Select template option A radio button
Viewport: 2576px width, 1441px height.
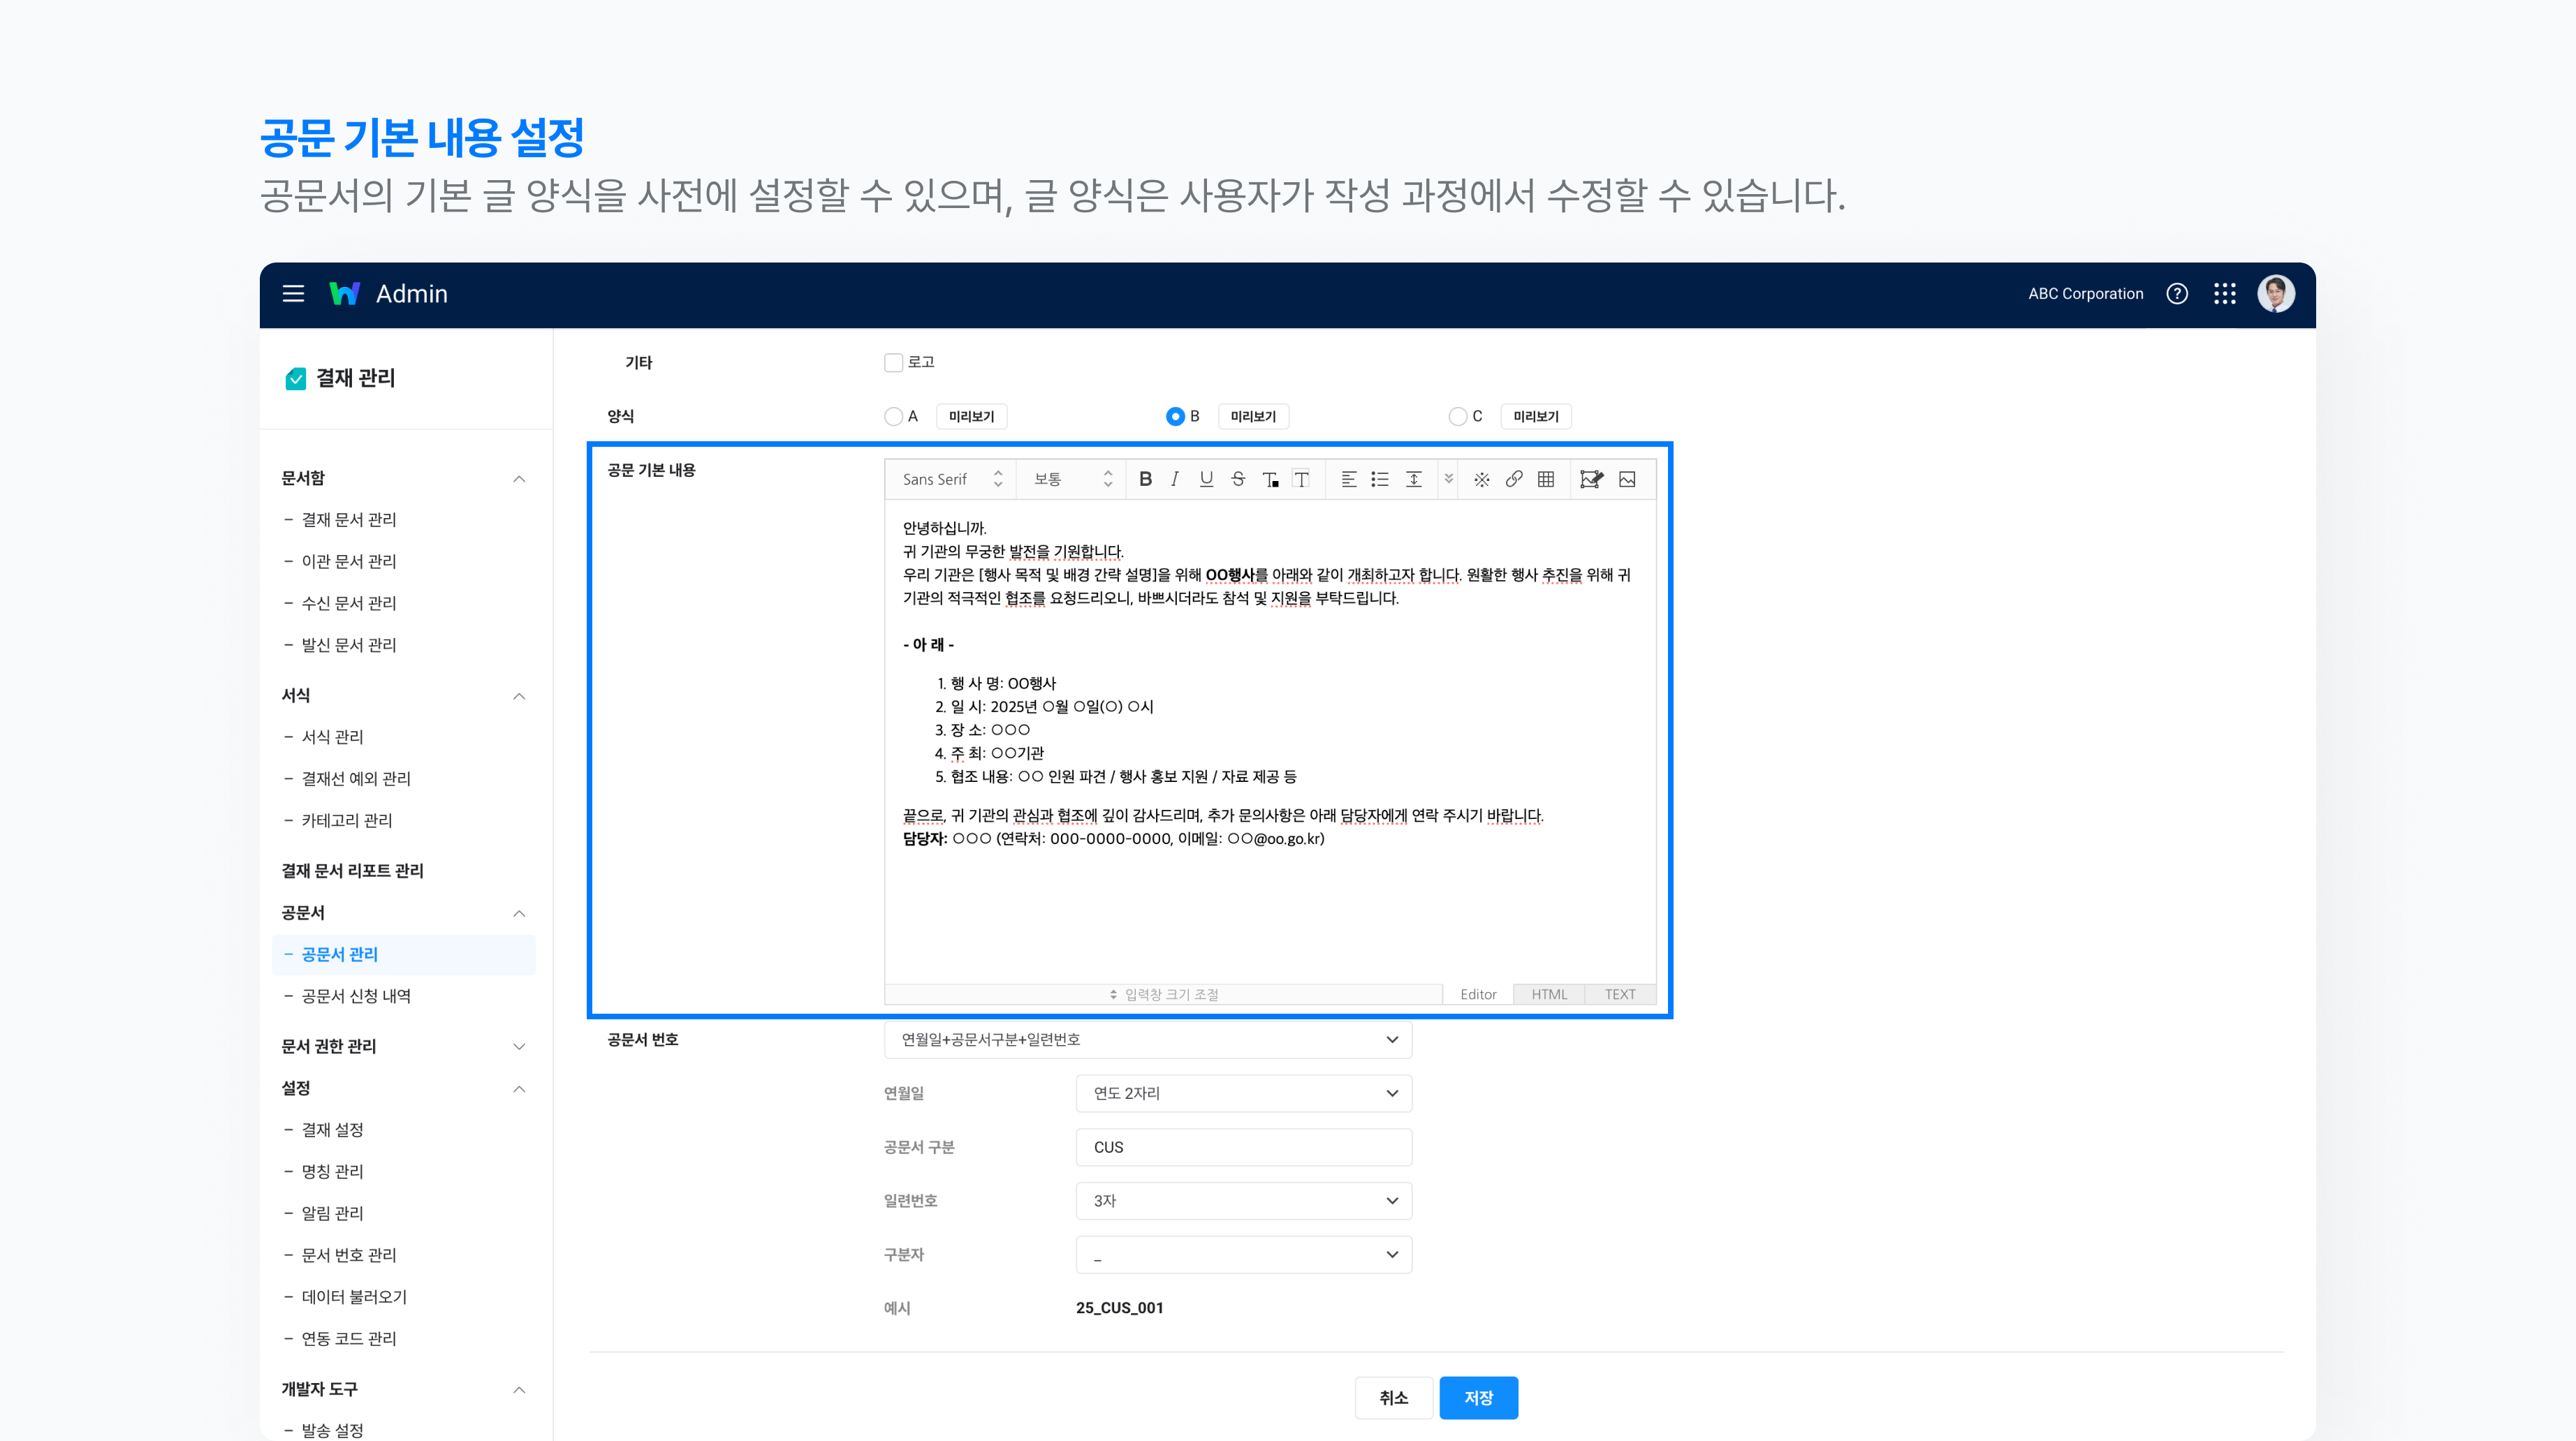(x=893, y=417)
